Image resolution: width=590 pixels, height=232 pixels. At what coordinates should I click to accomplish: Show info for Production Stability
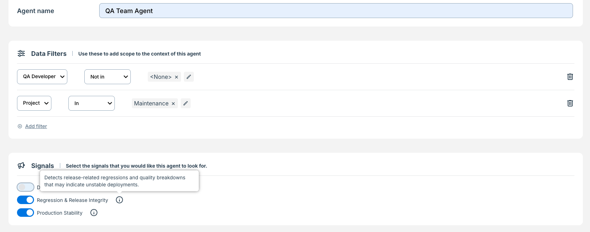94,213
